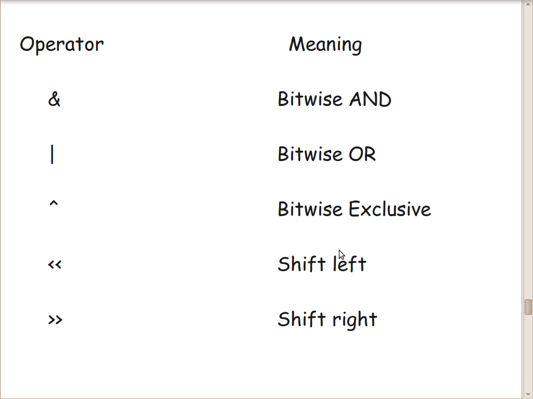This screenshot has width=533, height=399.
Task: Click the word Exclusive
Action: (390, 209)
